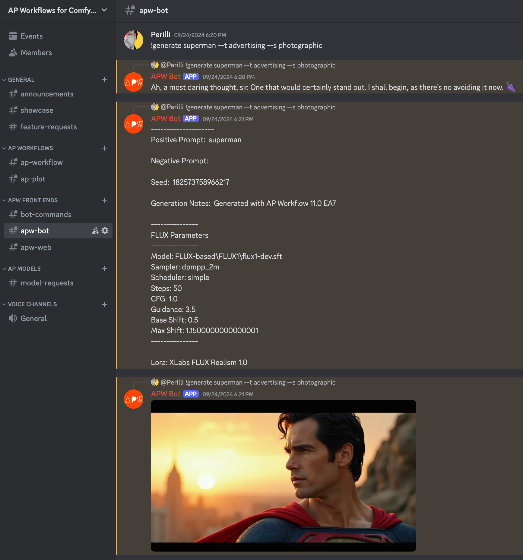Add a channel to APW FRONT ENDS

(104, 200)
